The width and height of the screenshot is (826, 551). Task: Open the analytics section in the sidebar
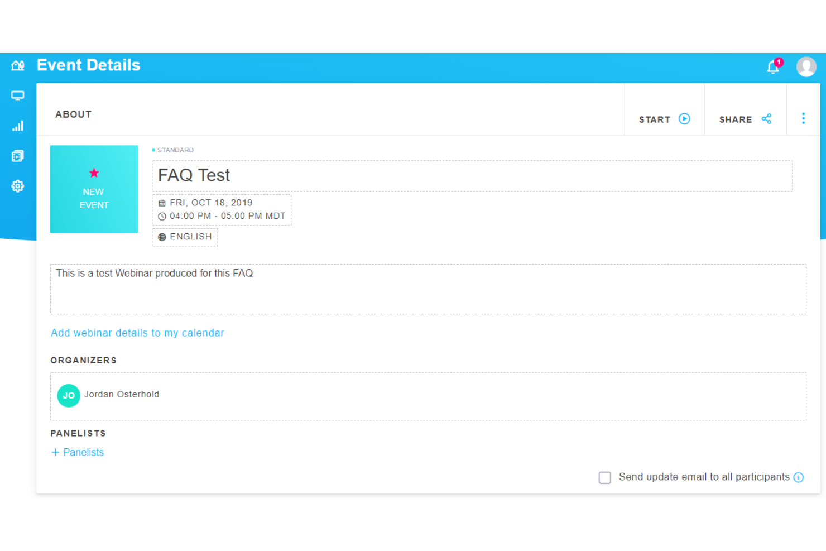(x=17, y=126)
